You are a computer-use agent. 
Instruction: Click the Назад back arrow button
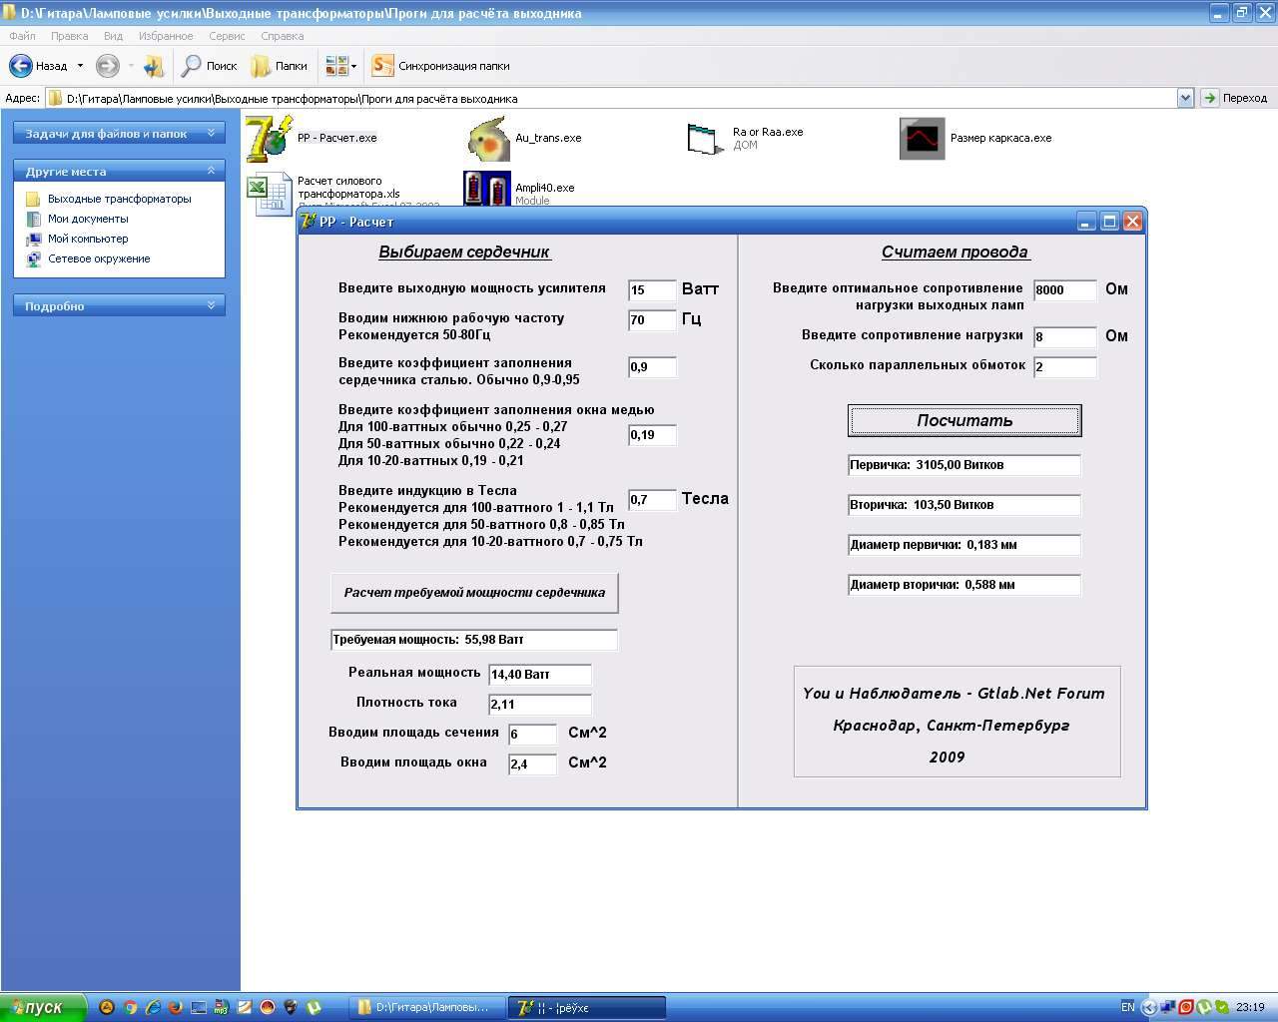21,66
